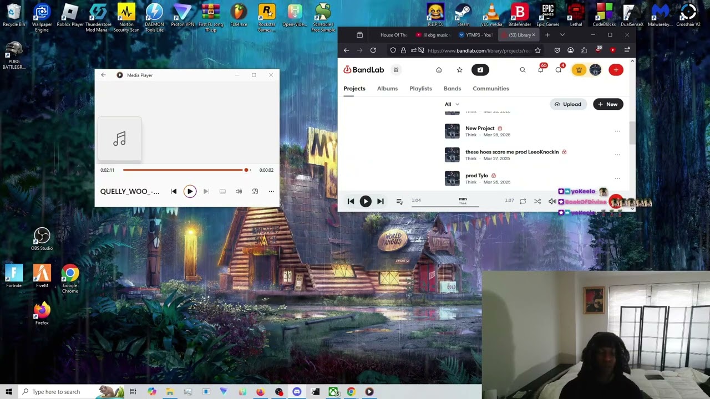This screenshot has height=399, width=710.
Task: Open File Explorer from the taskbar
Action: [x=170, y=392]
